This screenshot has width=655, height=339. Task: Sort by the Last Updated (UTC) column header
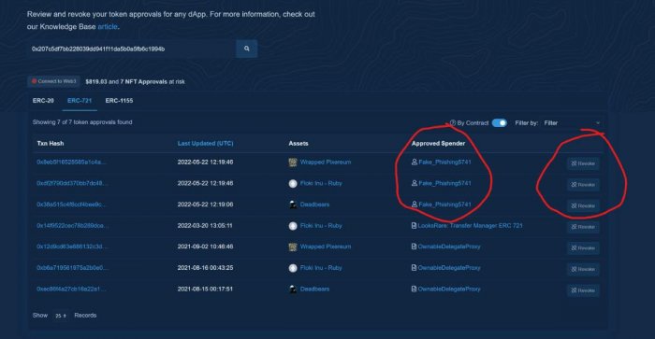pyautogui.click(x=205, y=143)
